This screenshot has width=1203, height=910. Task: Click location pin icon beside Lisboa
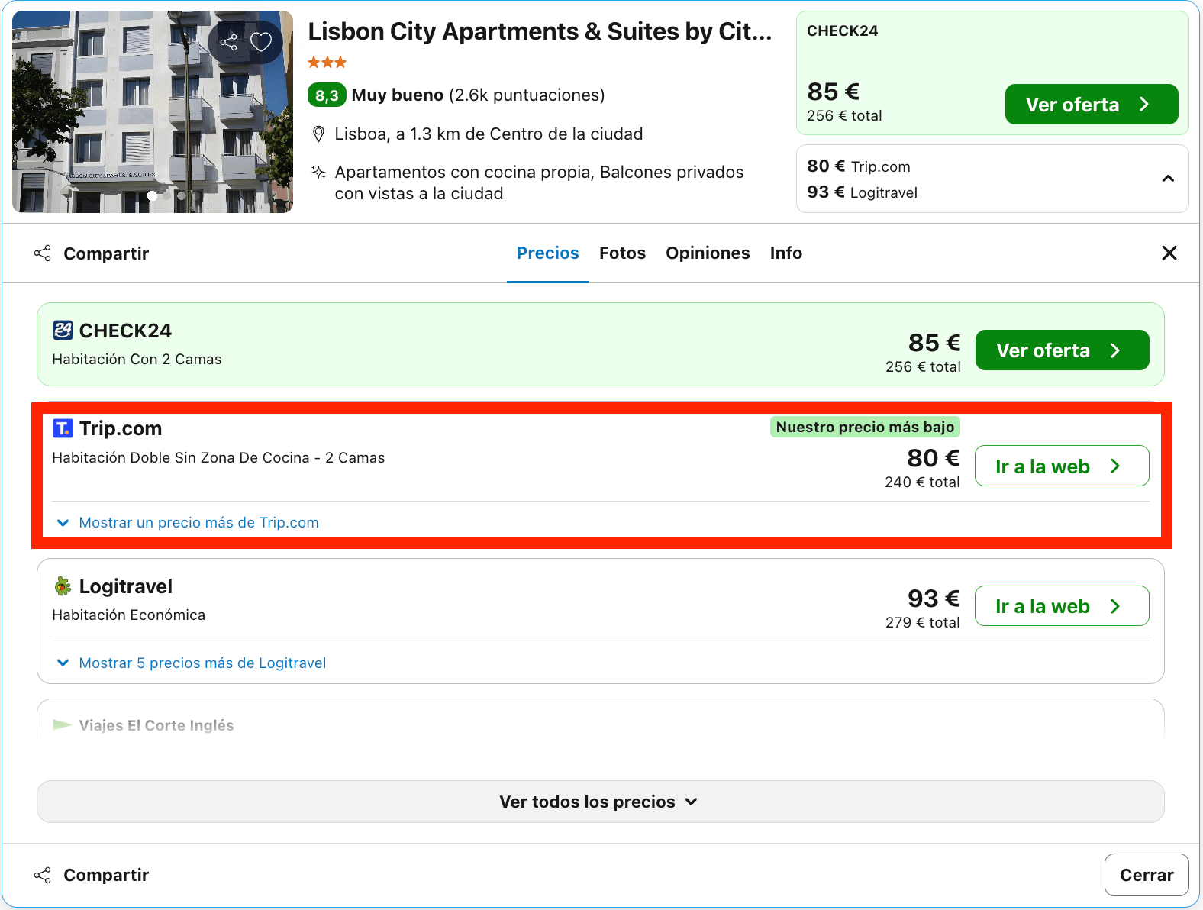pyautogui.click(x=319, y=134)
